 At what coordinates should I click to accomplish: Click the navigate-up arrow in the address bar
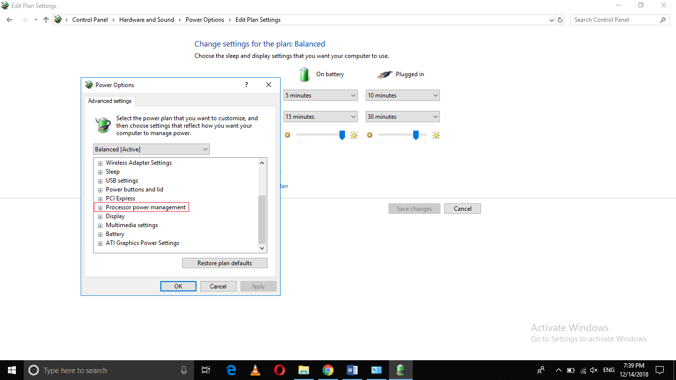(x=46, y=20)
